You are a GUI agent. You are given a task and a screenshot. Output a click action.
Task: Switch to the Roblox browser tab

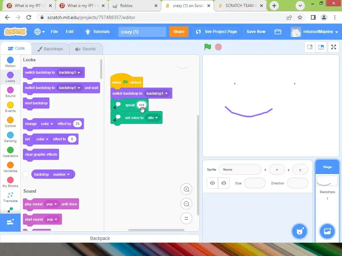[x=135, y=6]
